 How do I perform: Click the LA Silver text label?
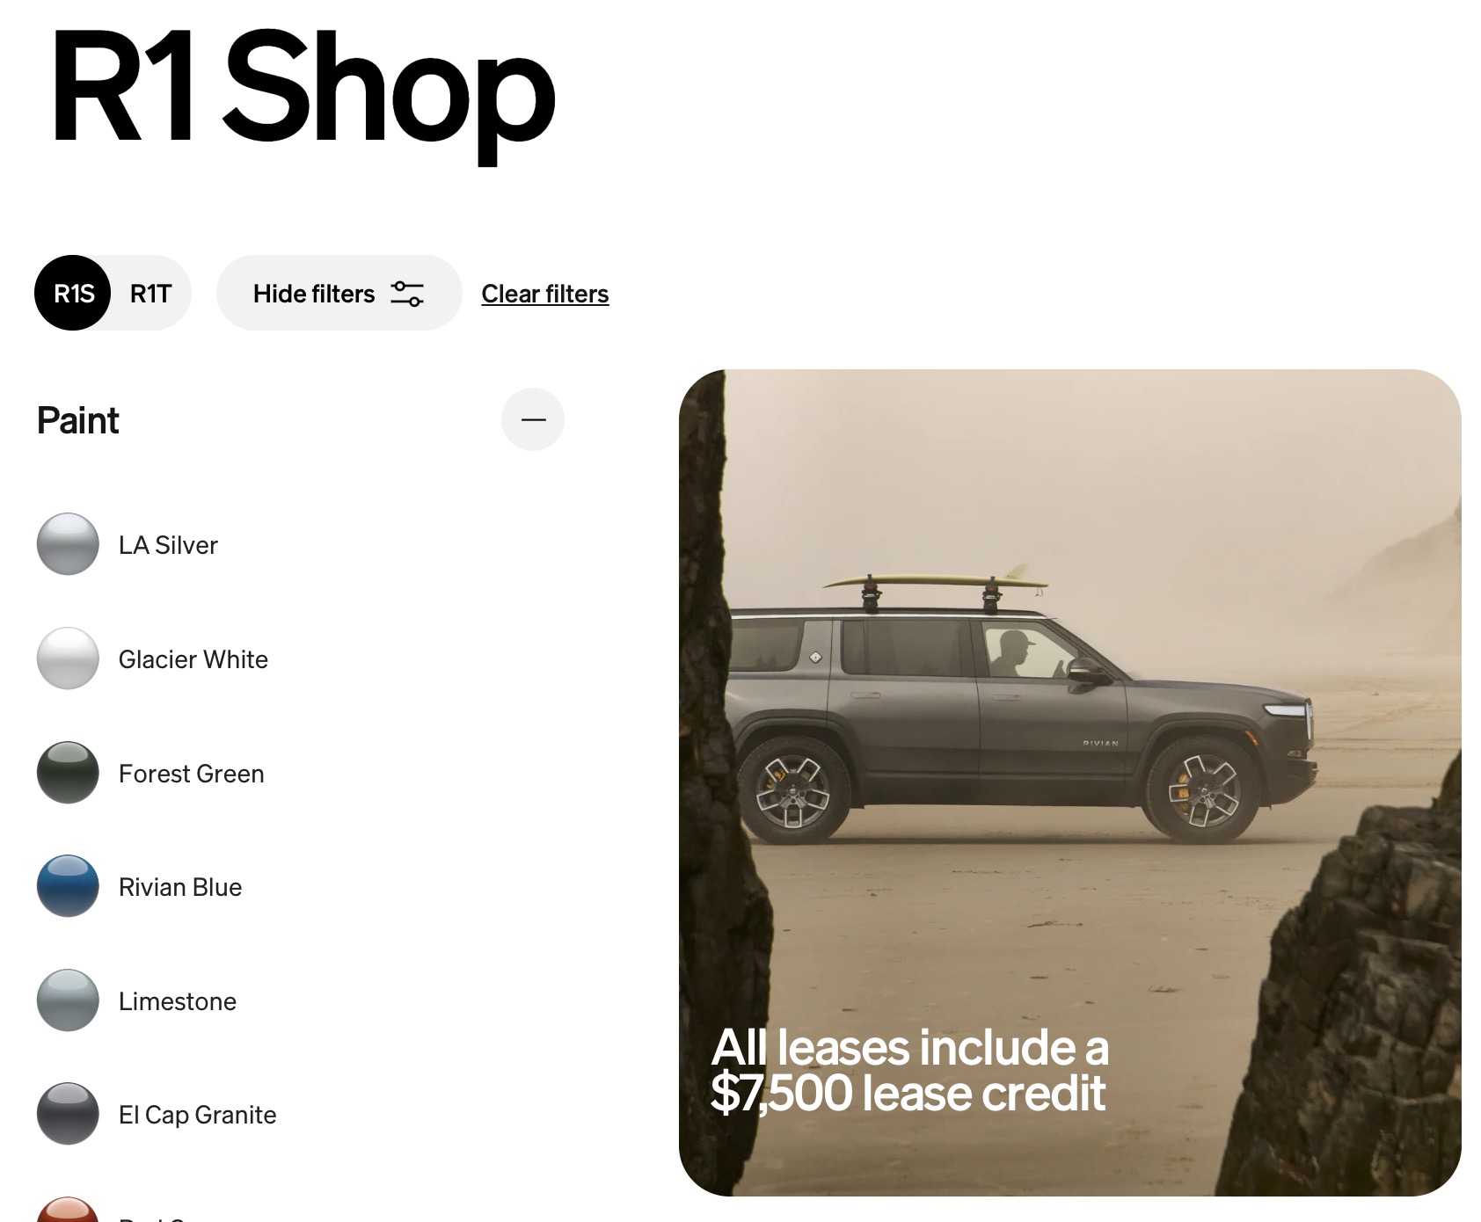click(168, 545)
